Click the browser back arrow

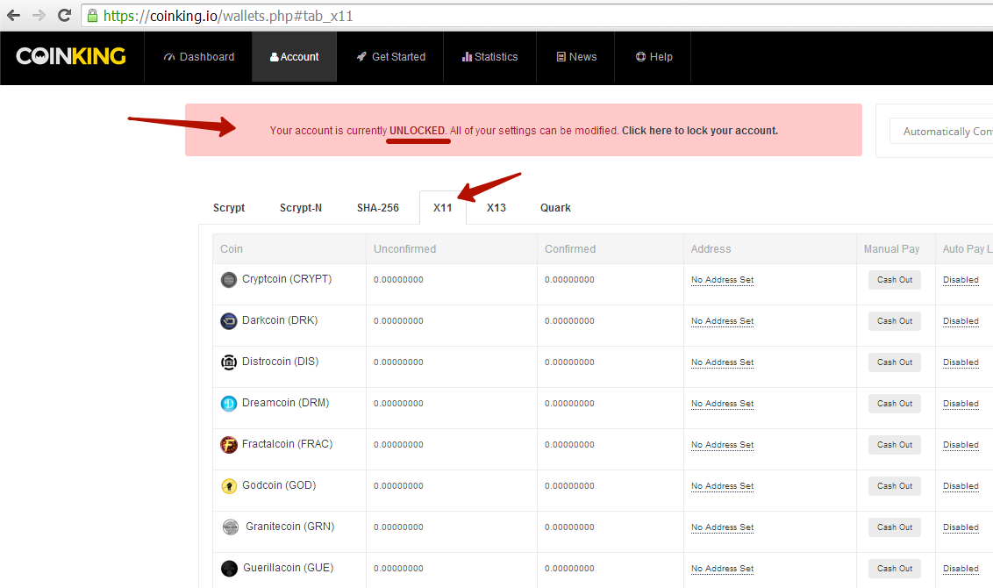pyautogui.click(x=13, y=15)
